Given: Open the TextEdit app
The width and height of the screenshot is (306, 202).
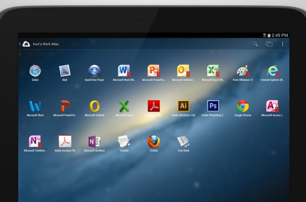Looking at the screenshot, I should [124, 142].
